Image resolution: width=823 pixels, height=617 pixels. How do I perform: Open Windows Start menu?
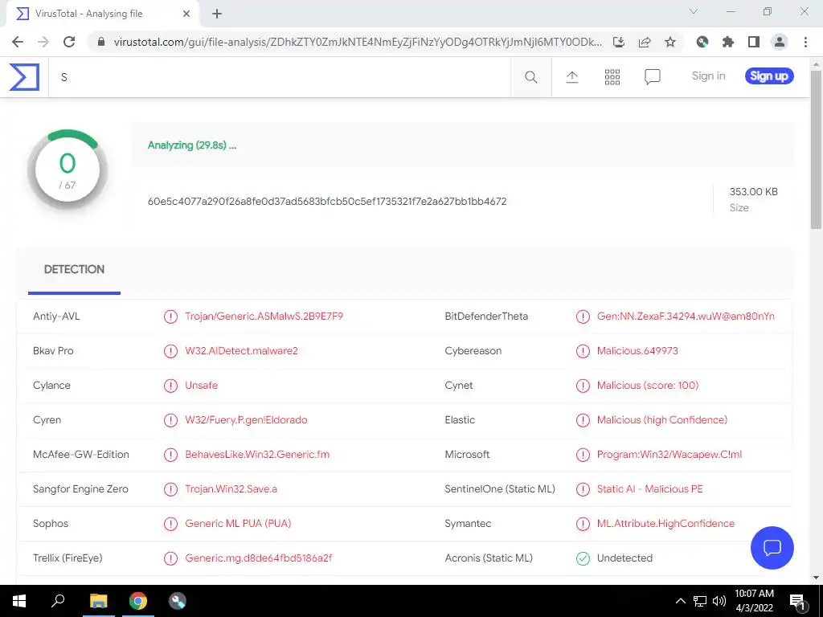(19, 601)
